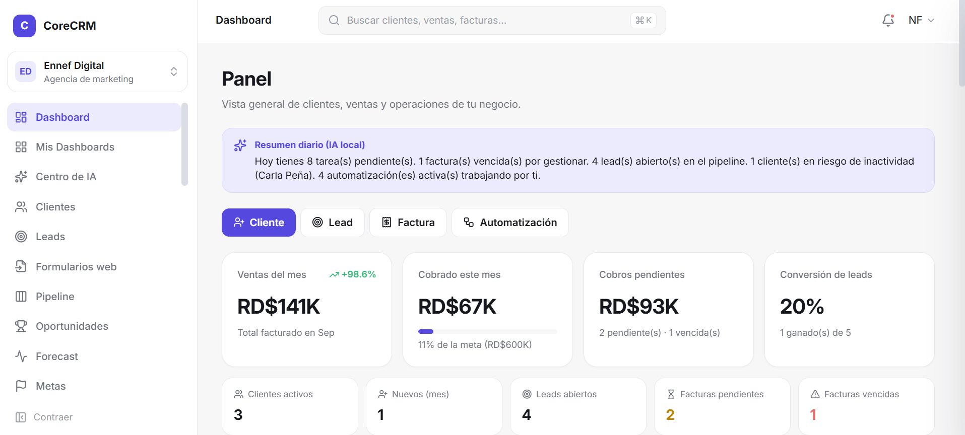
Task: Click the Formularios web icon
Action: tap(21, 266)
